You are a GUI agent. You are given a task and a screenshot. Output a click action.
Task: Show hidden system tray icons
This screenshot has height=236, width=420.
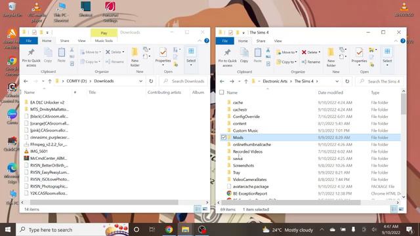(x=322, y=229)
